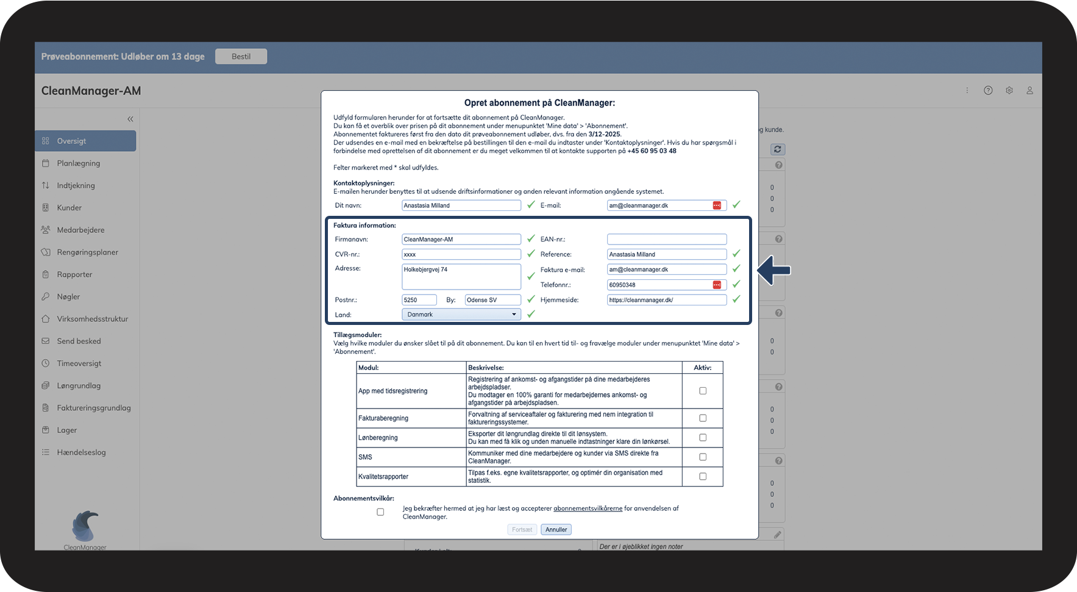
Task: Click the pencil edit icon for notes
Action: [777, 535]
